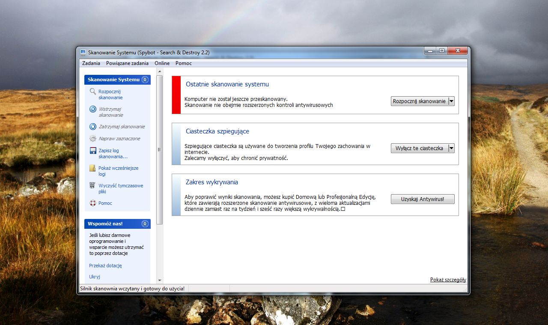Click the Przekaż dotację link
548x325 pixels.
105,266
